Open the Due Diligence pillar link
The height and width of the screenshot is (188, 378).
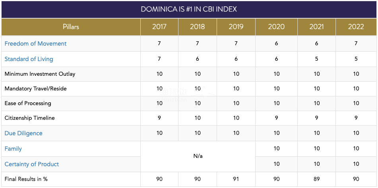[23, 133]
